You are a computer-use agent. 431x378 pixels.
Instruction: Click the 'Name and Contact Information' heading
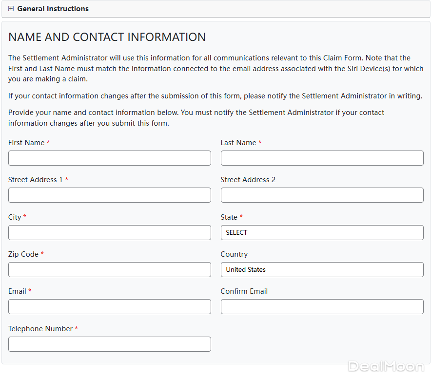coord(107,37)
